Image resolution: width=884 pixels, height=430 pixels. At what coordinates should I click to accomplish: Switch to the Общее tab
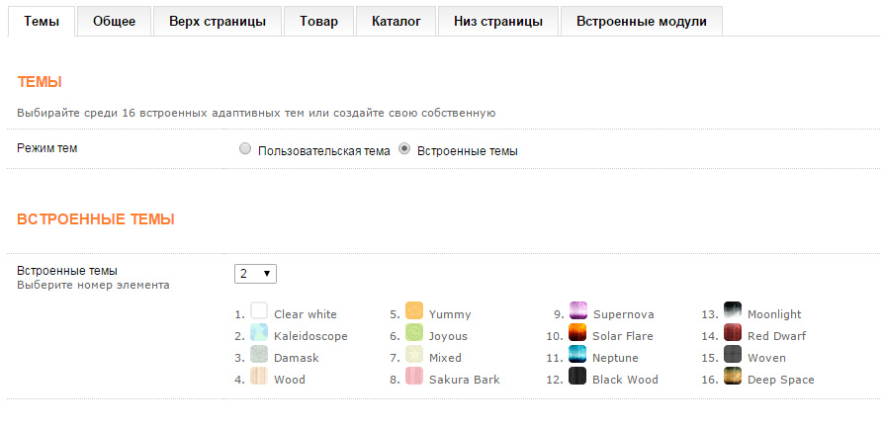[x=114, y=22]
